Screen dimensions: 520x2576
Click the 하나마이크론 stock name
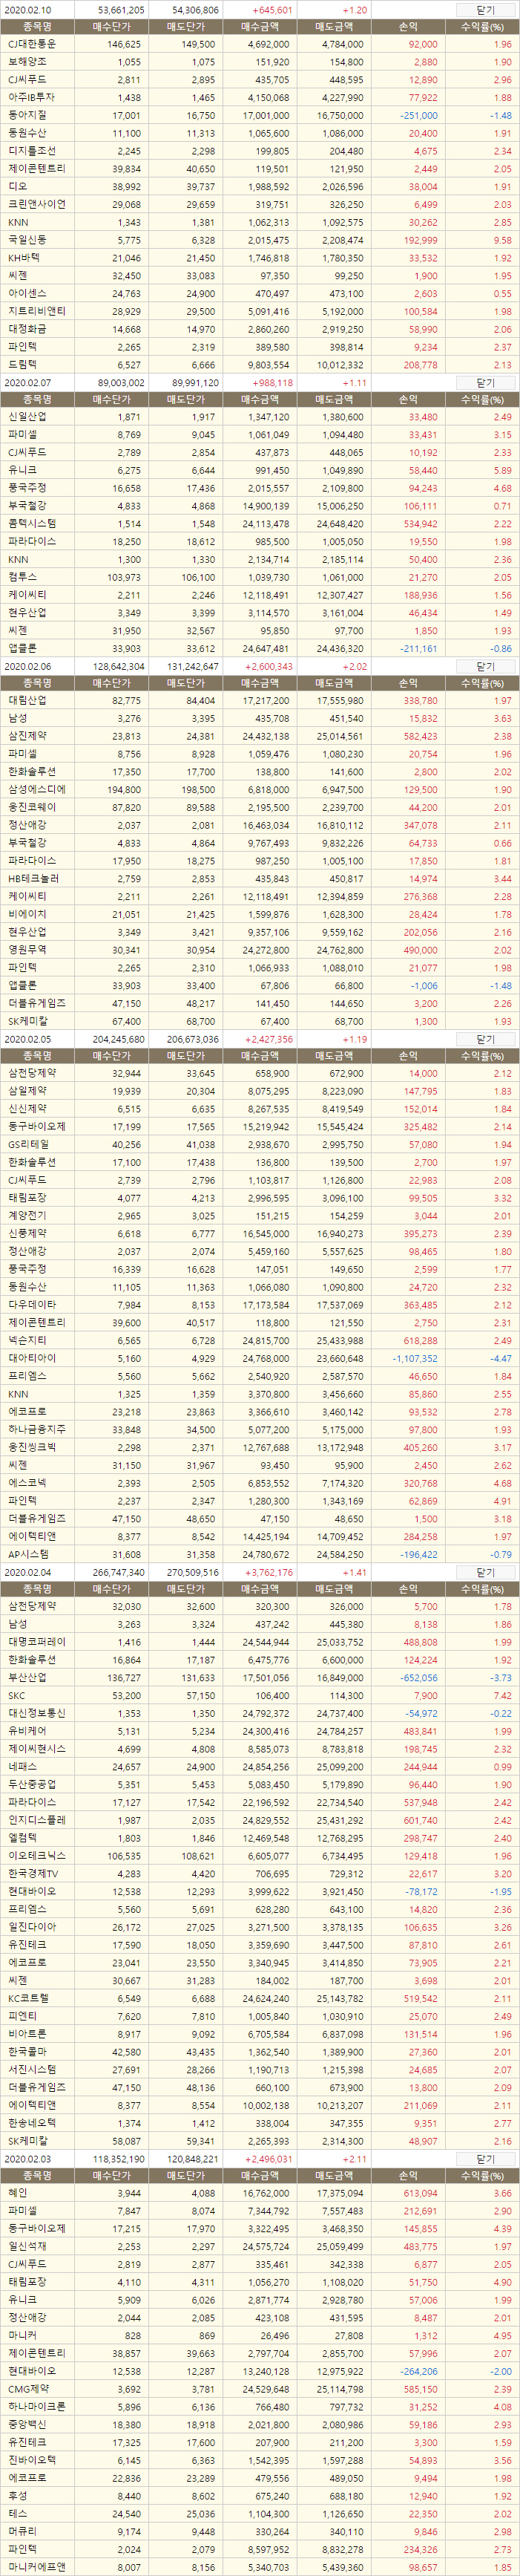point(36,2408)
